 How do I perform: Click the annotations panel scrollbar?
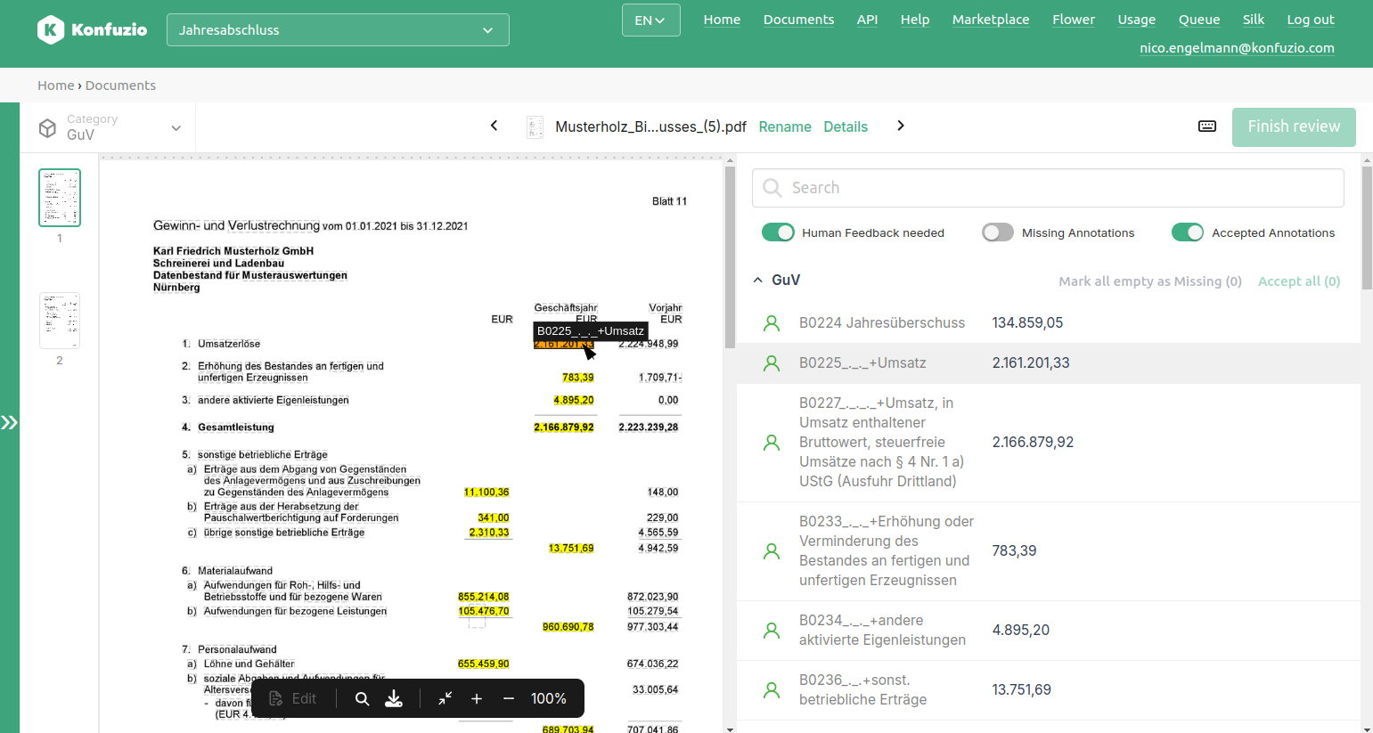[x=1367, y=227]
